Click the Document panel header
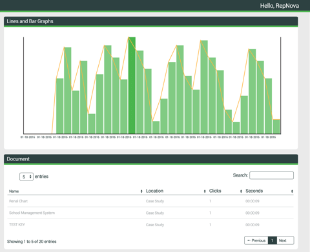310x252 pixels. (150, 159)
